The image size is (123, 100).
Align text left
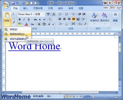pos(60,19)
